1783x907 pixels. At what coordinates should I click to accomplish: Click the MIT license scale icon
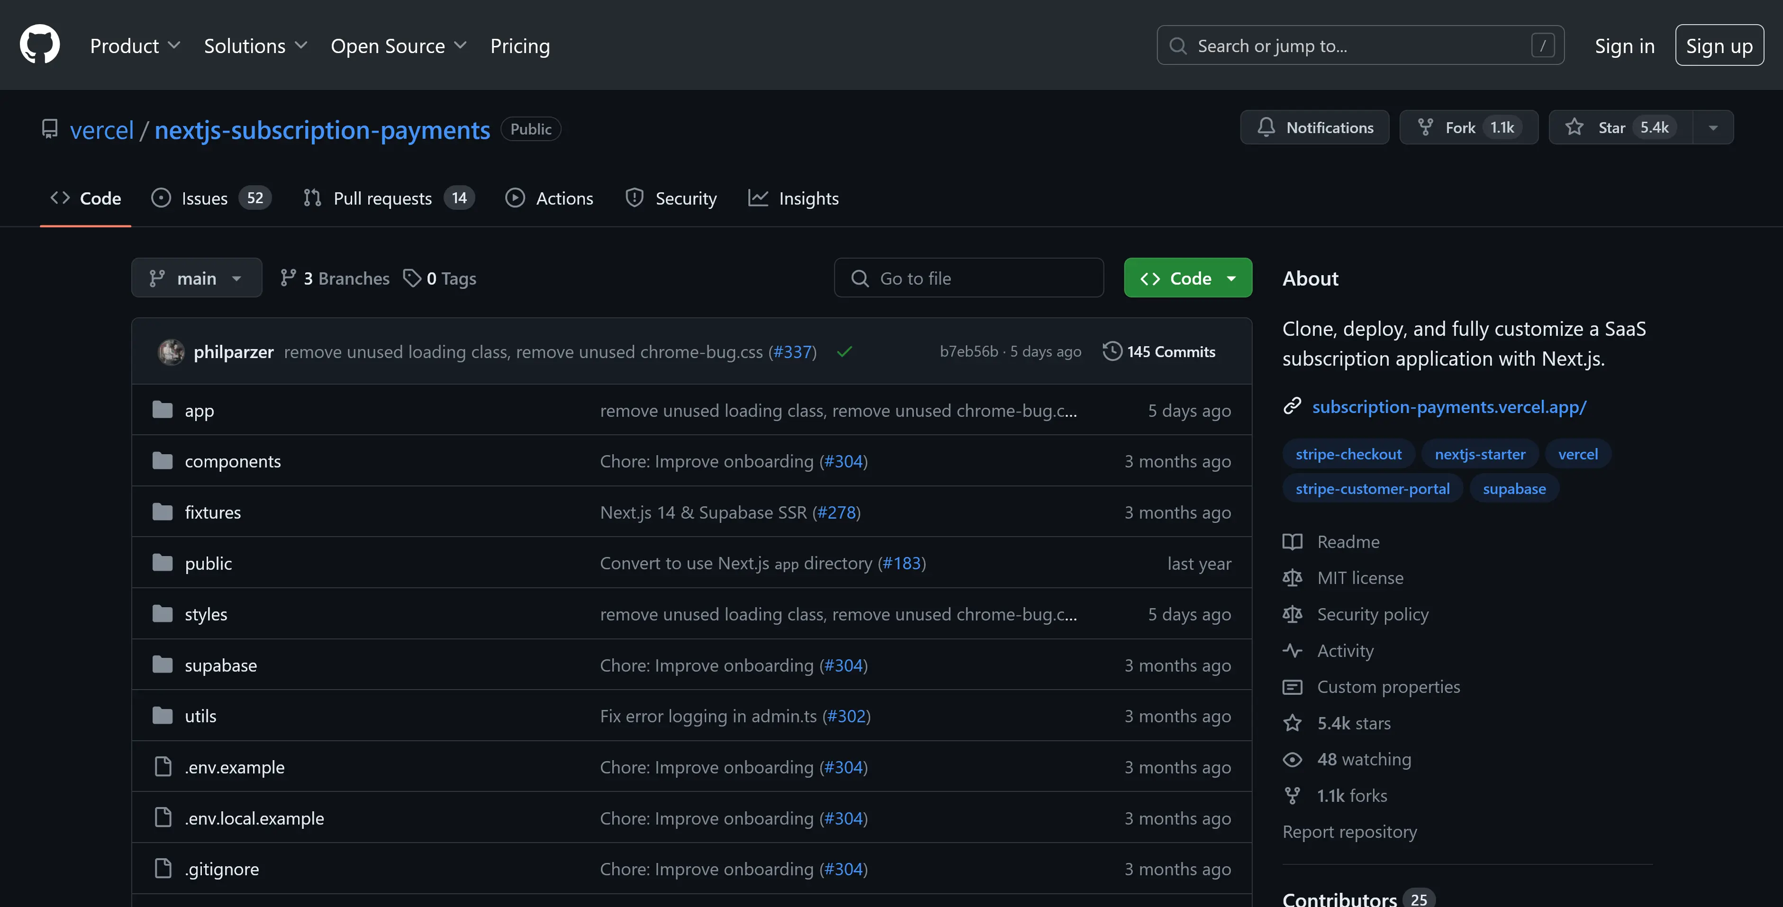click(x=1292, y=578)
